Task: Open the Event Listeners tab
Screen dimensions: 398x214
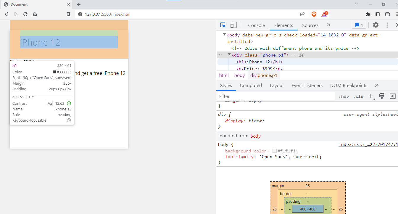Action: point(307,86)
